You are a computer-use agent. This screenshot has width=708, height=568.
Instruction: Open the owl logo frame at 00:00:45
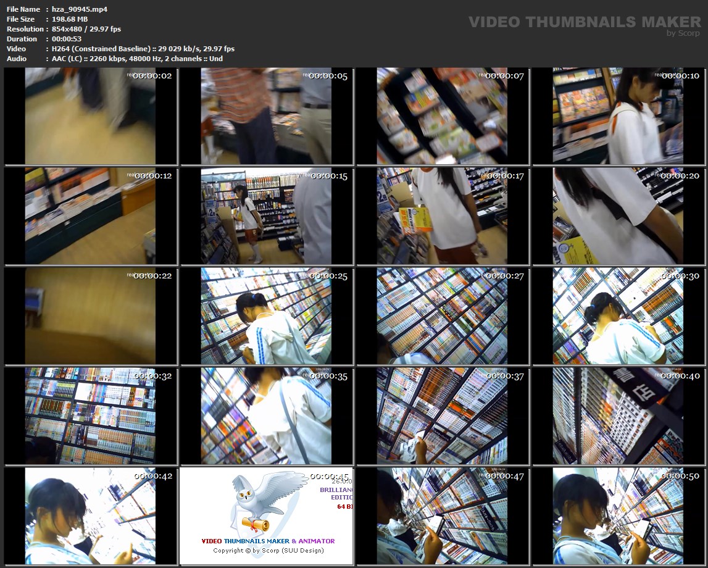(267, 516)
